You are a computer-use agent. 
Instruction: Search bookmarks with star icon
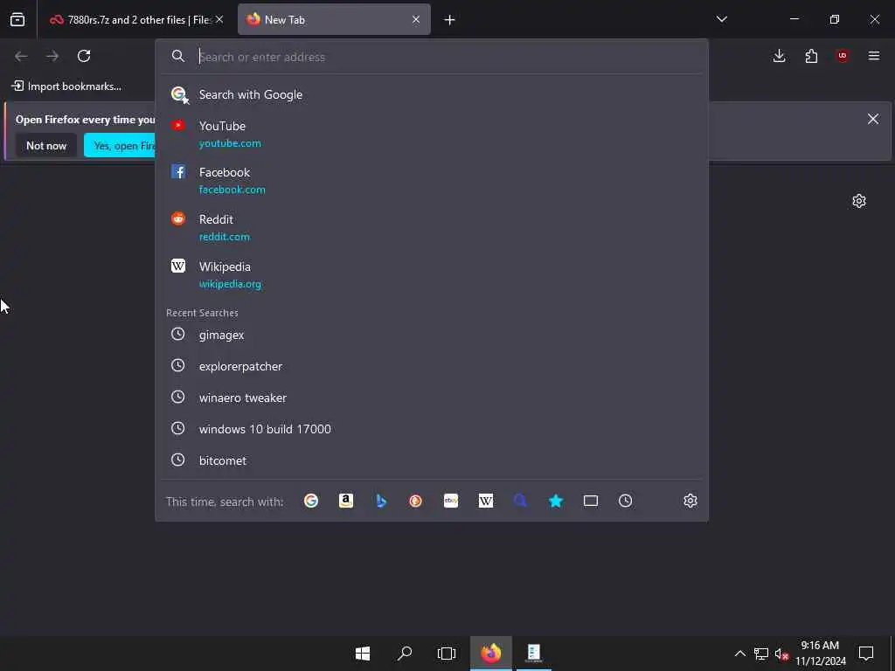click(555, 501)
